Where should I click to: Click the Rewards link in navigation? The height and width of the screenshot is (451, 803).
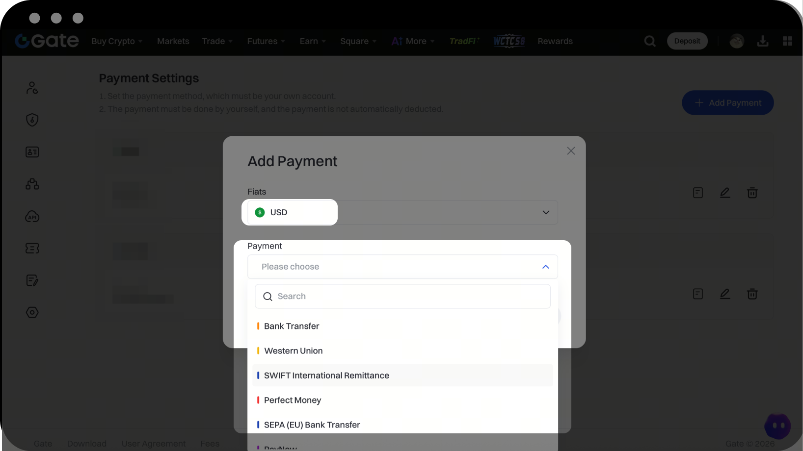pyautogui.click(x=555, y=41)
